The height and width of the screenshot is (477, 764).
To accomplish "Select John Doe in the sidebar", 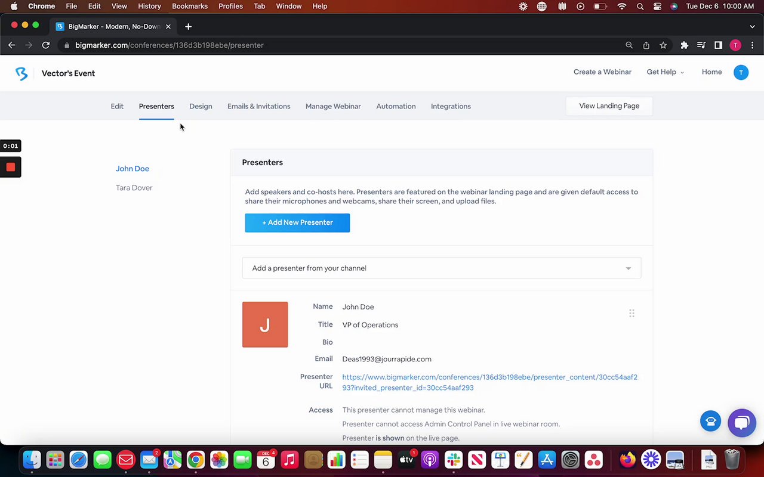I will (133, 169).
